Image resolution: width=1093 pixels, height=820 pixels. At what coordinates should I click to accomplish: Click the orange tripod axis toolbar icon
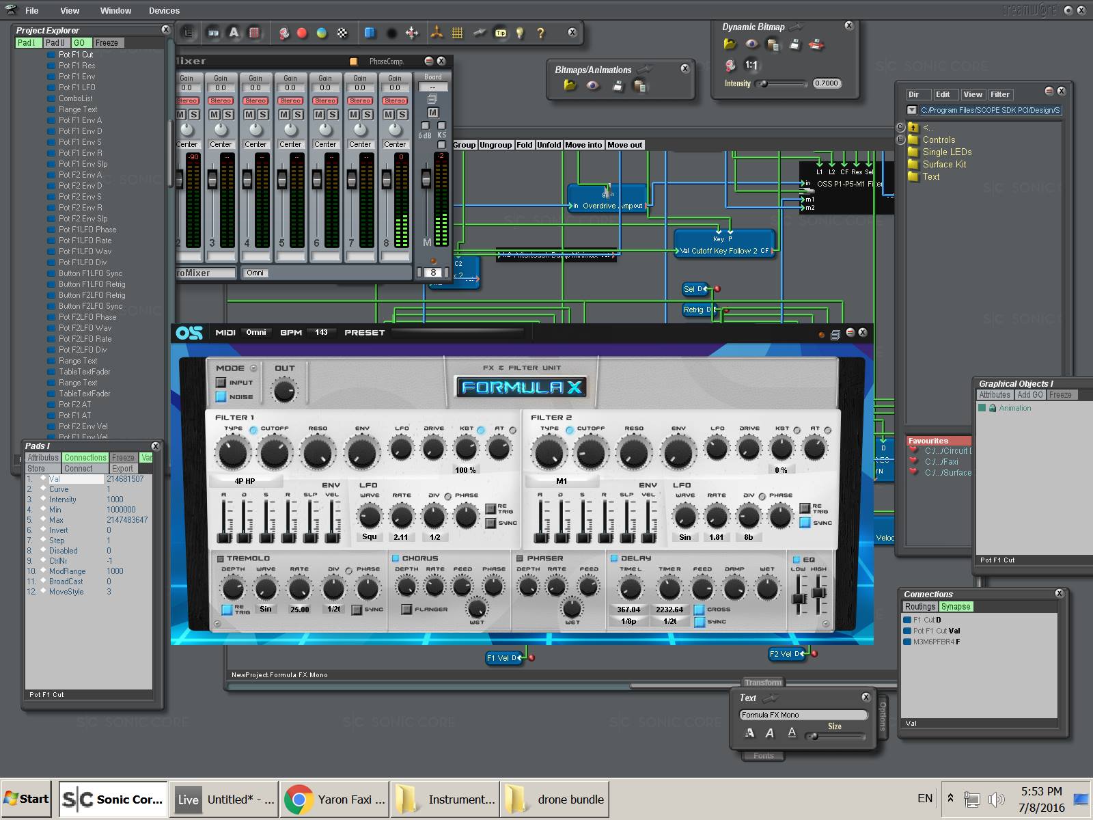[437, 32]
